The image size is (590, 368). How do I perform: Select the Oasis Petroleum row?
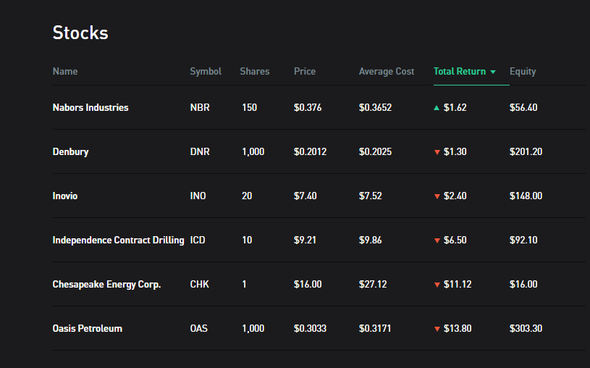click(x=88, y=329)
